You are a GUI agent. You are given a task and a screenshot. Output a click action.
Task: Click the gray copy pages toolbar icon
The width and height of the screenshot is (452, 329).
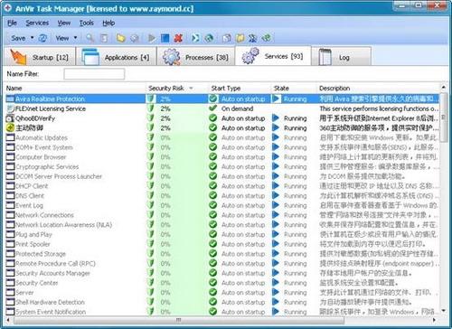click(x=226, y=38)
